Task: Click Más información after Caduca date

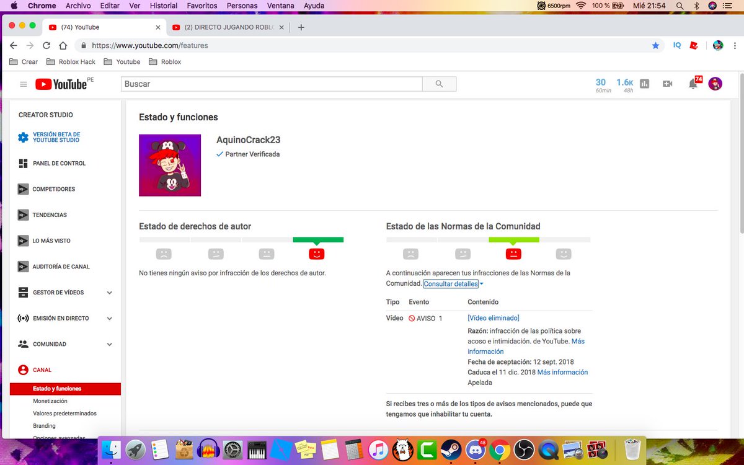Action: pyautogui.click(x=562, y=372)
